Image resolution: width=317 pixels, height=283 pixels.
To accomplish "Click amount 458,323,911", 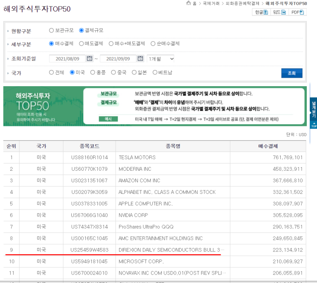I will pyautogui.click(x=288, y=169).
